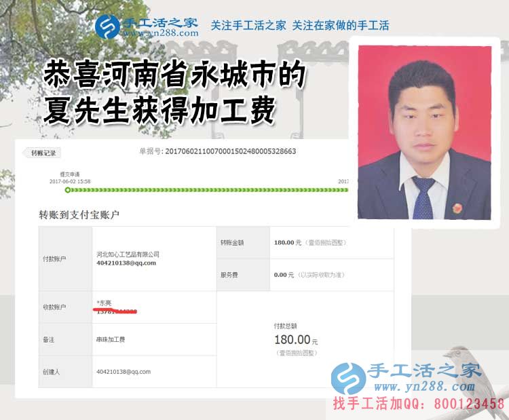
Task: Click the back arrow on 转账记录
Action: coord(28,153)
